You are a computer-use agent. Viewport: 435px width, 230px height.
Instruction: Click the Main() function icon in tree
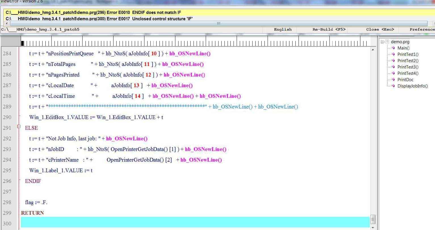coord(393,48)
